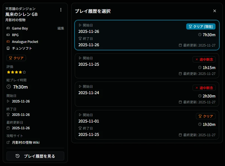The height and width of the screenshot is (166, 225).
Task: Click the 途中断念 badge on 1h15m record
Action: [x=204, y=59]
